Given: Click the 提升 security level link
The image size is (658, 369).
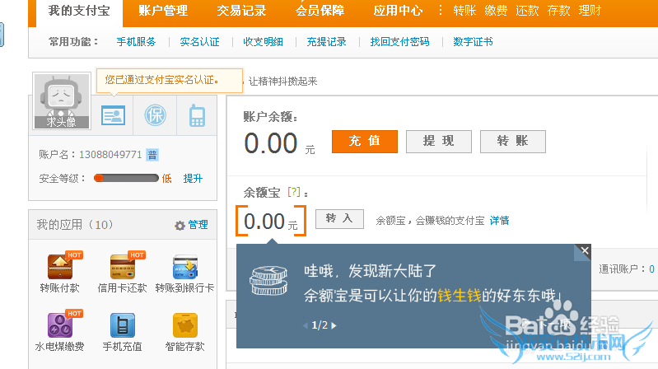Looking at the screenshot, I should (192, 178).
